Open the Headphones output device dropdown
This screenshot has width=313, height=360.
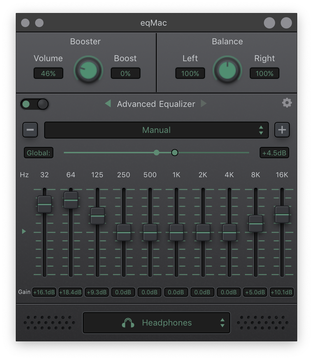(x=156, y=323)
